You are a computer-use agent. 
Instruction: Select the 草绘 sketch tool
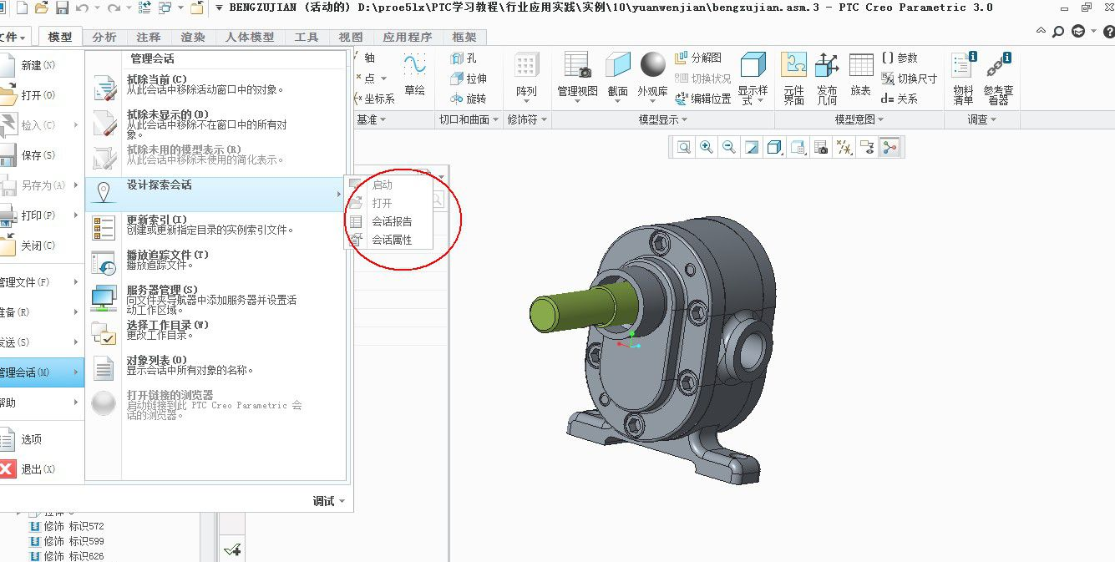tap(415, 79)
